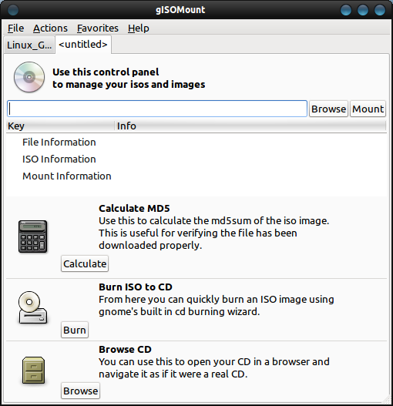This screenshot has width=393, height=406.
Task: Close the gISOMount window
Action: [380, 10]
